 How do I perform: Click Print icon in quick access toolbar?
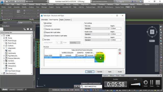coord(16,2)
